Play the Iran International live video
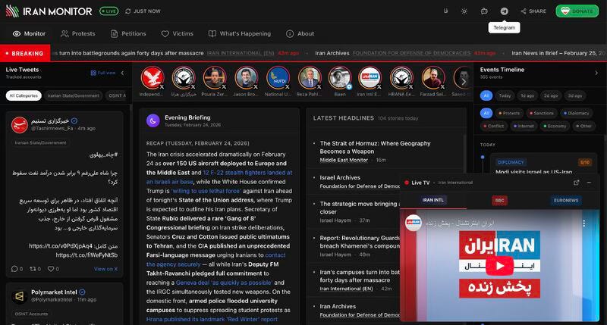The height and width of the screenshot is (325, 607). (x=499, y=265)
